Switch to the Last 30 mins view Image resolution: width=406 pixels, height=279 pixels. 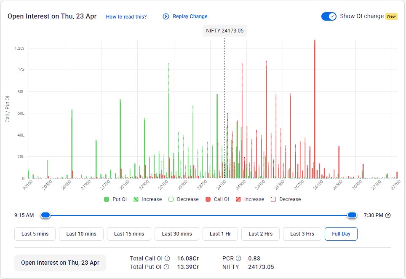(x=176, y=234)
